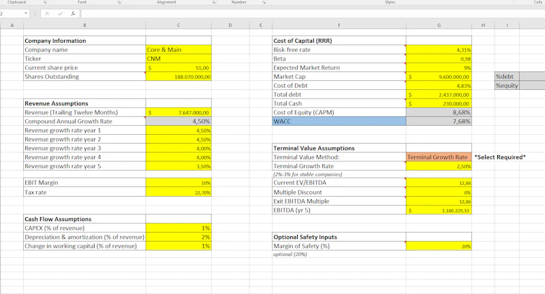
Task: Select column F header
Action: click(339, 25)
